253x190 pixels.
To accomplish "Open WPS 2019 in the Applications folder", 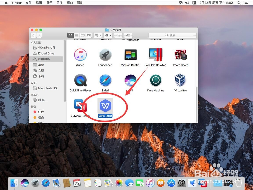I will click(x=105, y=106).
